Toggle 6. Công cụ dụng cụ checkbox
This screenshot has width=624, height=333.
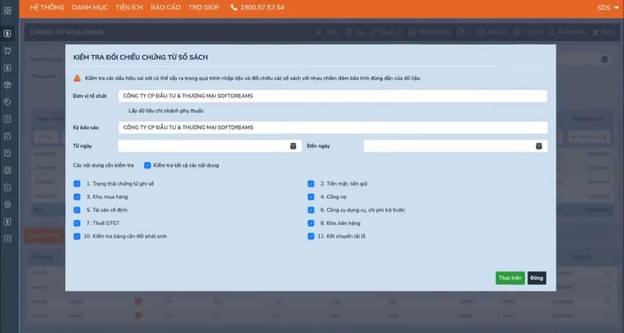click(311, 210)
